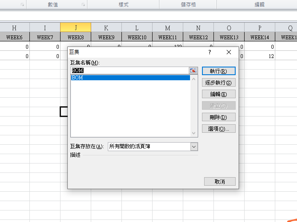Click the macro list scroll-up arrow

tap(194, 79)
